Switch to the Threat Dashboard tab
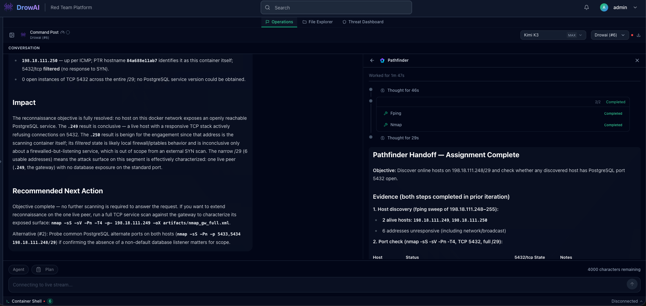Screen dimensions: 646x306 pyautogui.click(x=363, y=22)
